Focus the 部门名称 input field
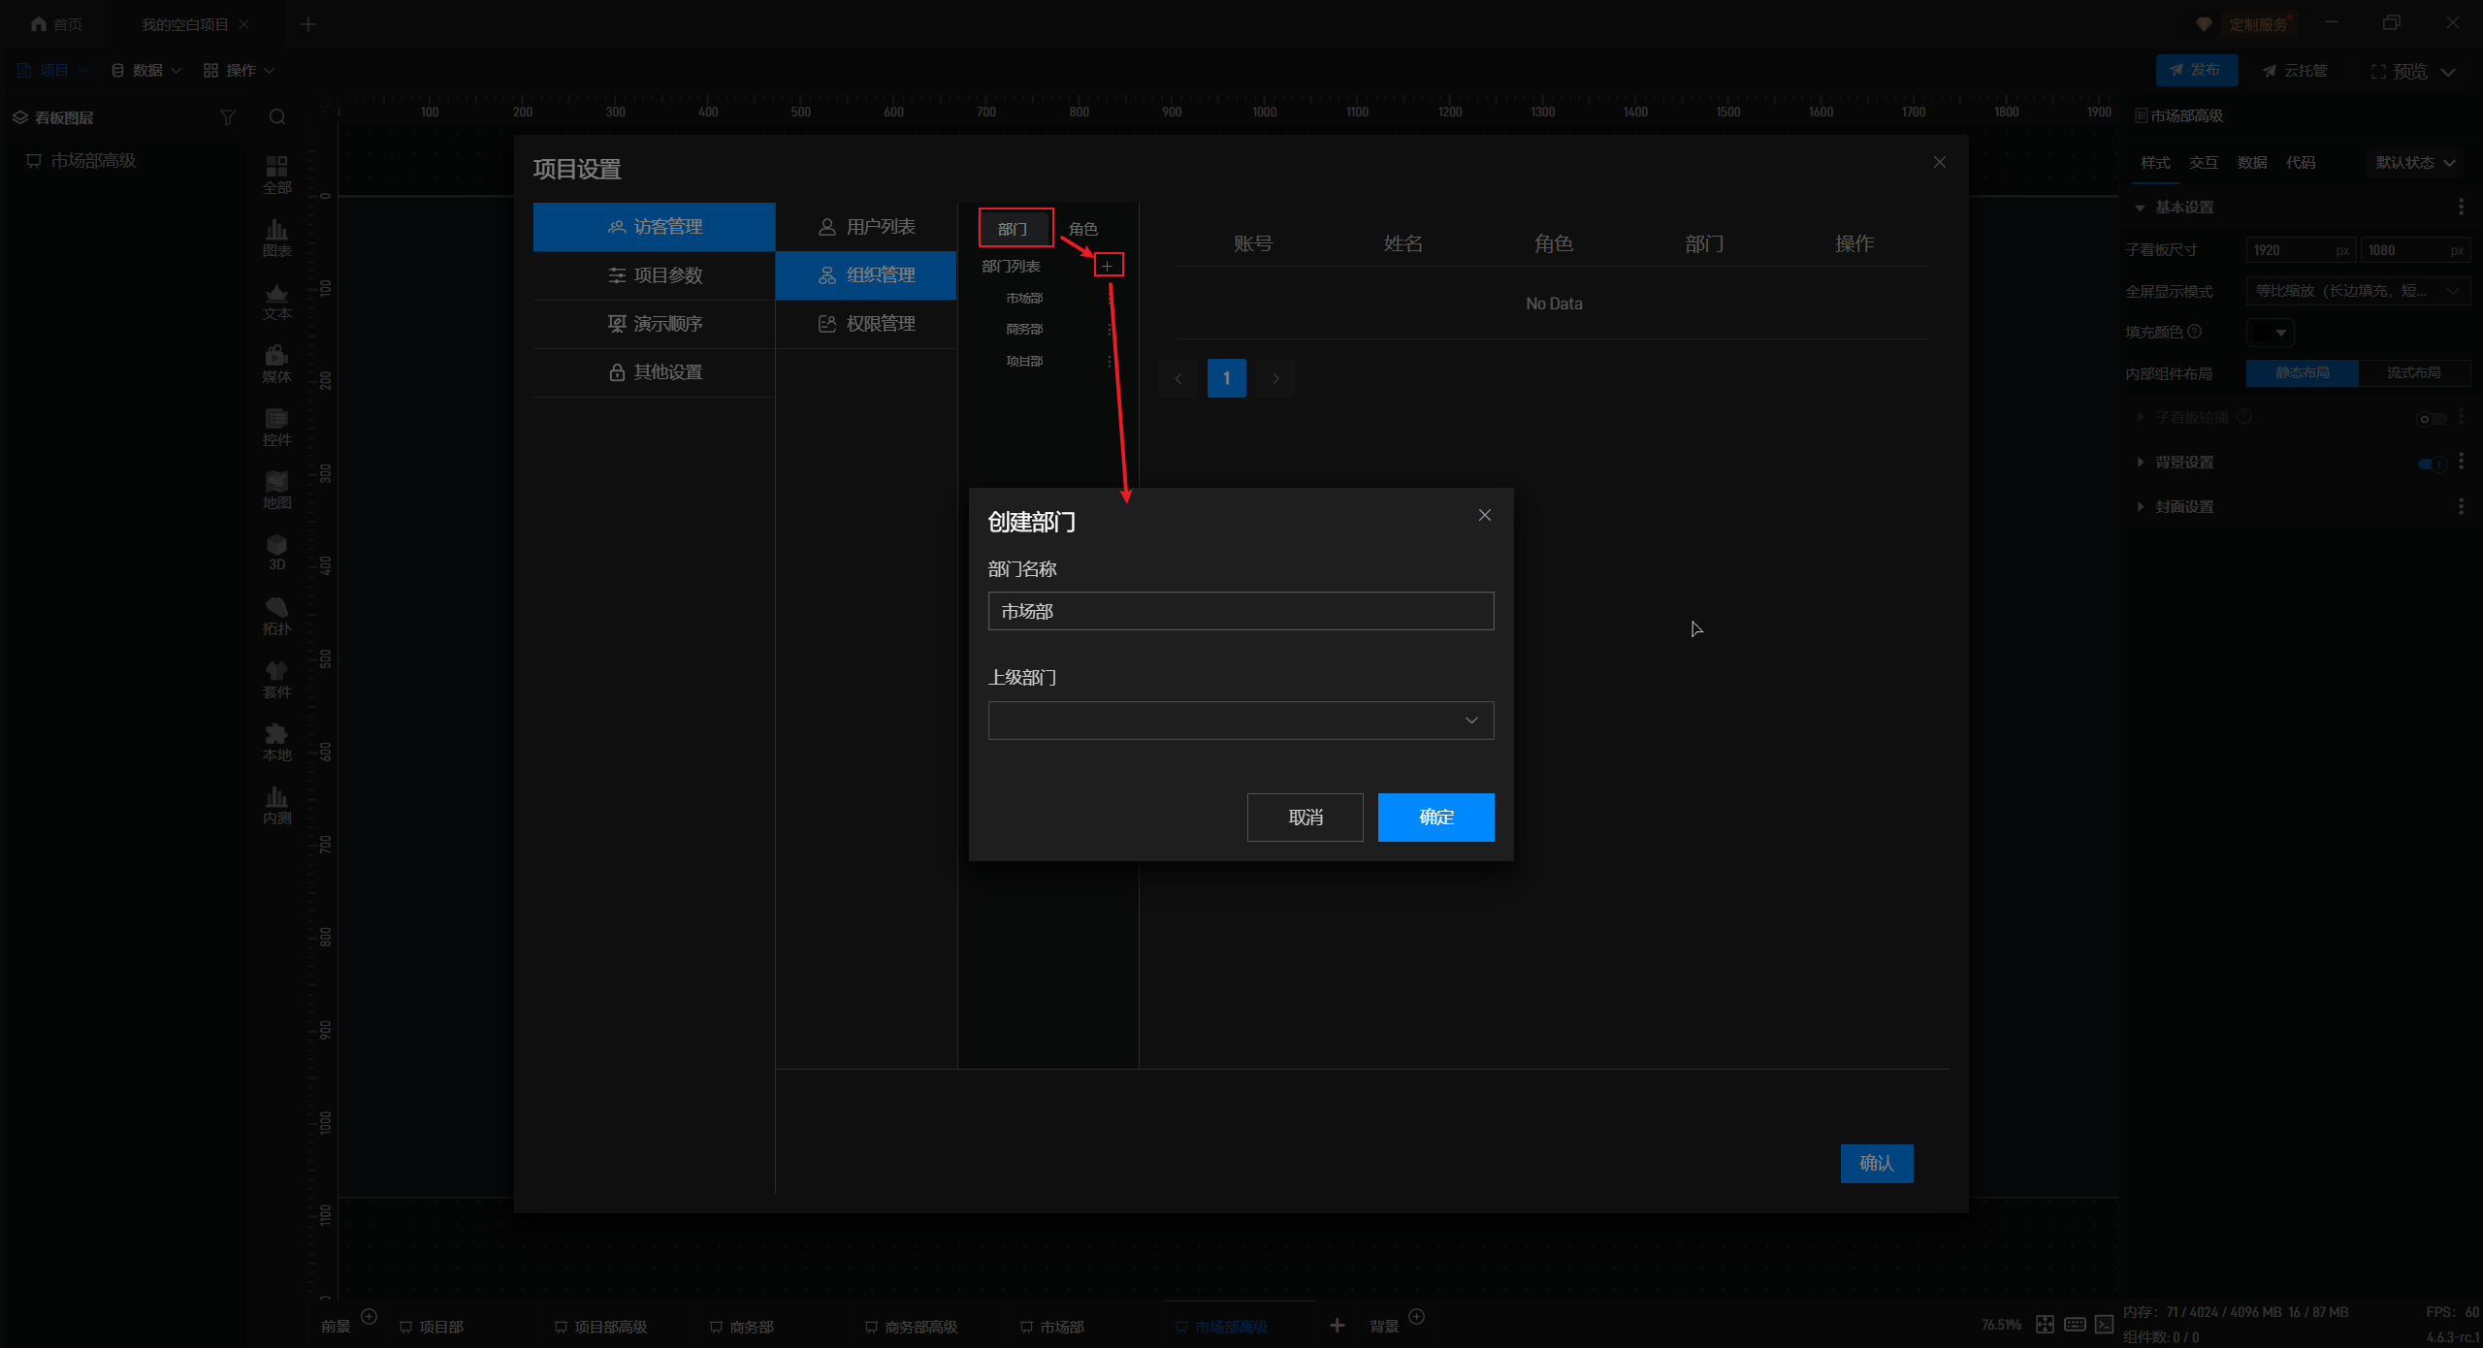 [1240, 611]
